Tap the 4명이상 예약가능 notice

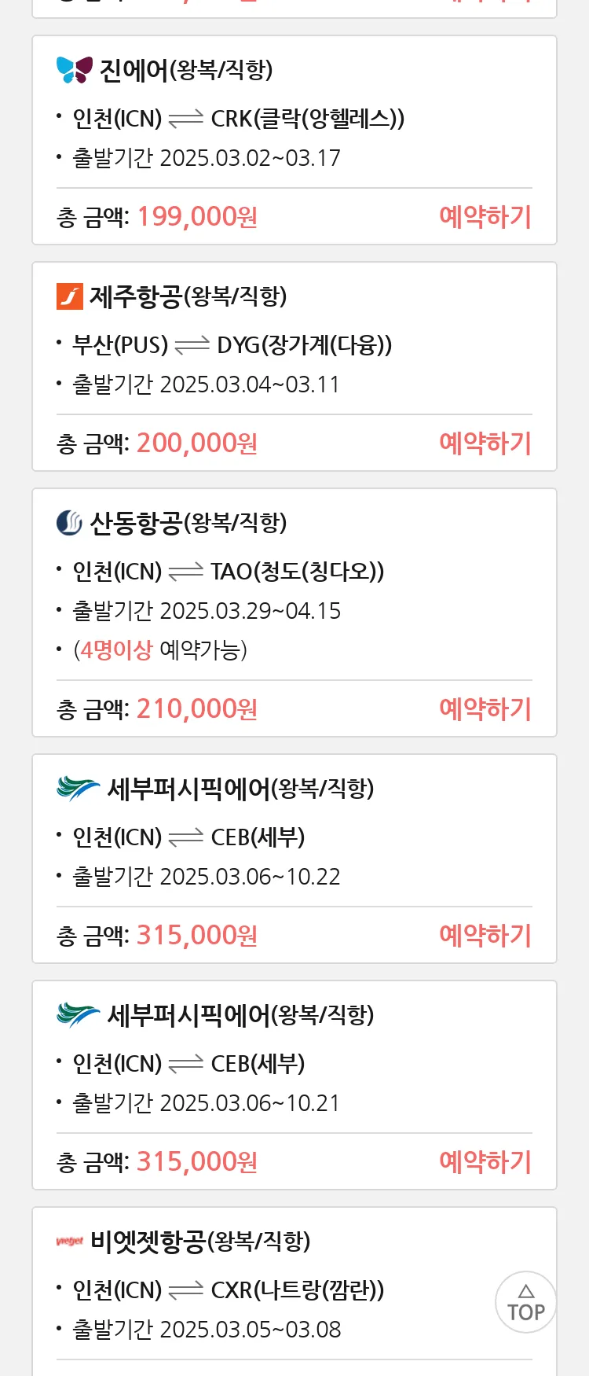tap(160, 650)
